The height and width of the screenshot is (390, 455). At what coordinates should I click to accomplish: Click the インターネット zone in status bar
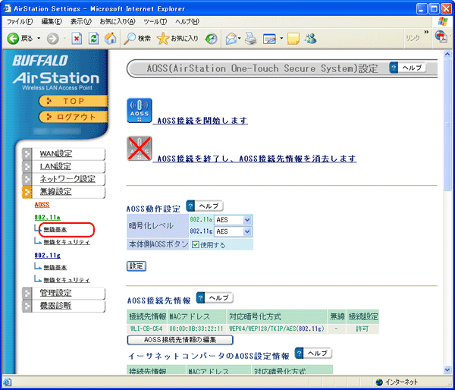[x=397, y=382]
